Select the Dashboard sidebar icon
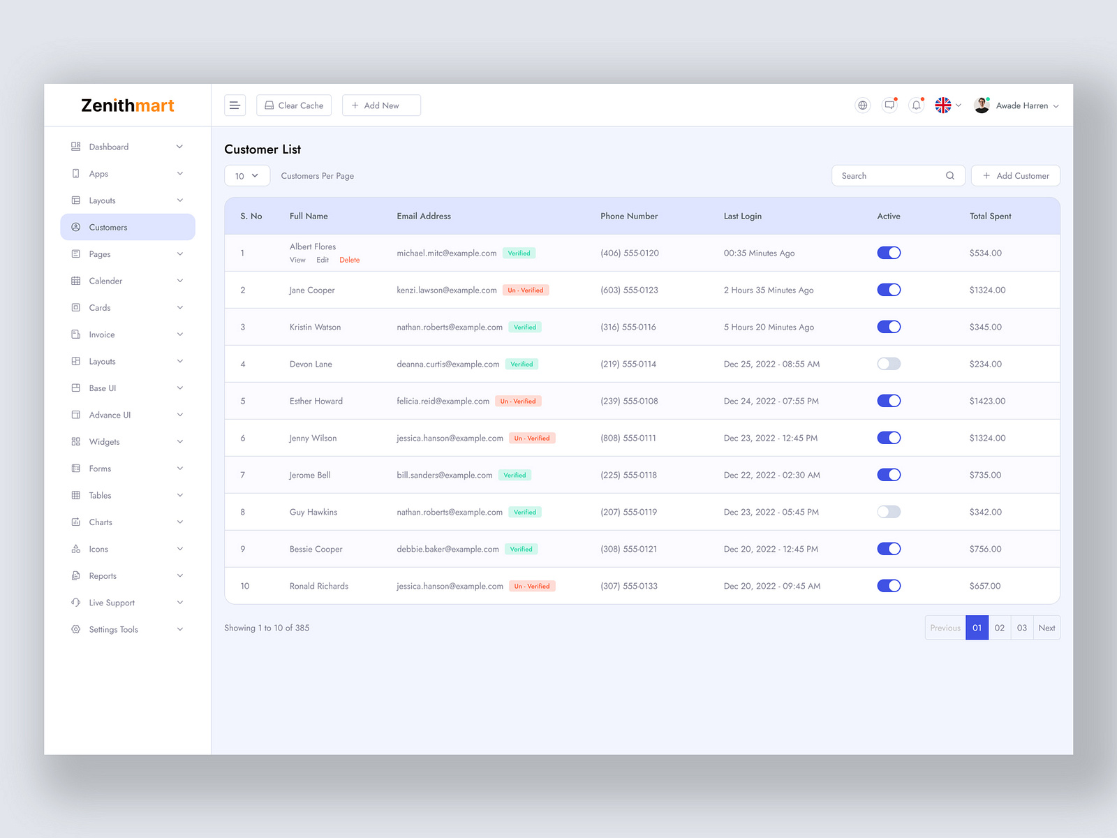 click(x=75, y=147)
